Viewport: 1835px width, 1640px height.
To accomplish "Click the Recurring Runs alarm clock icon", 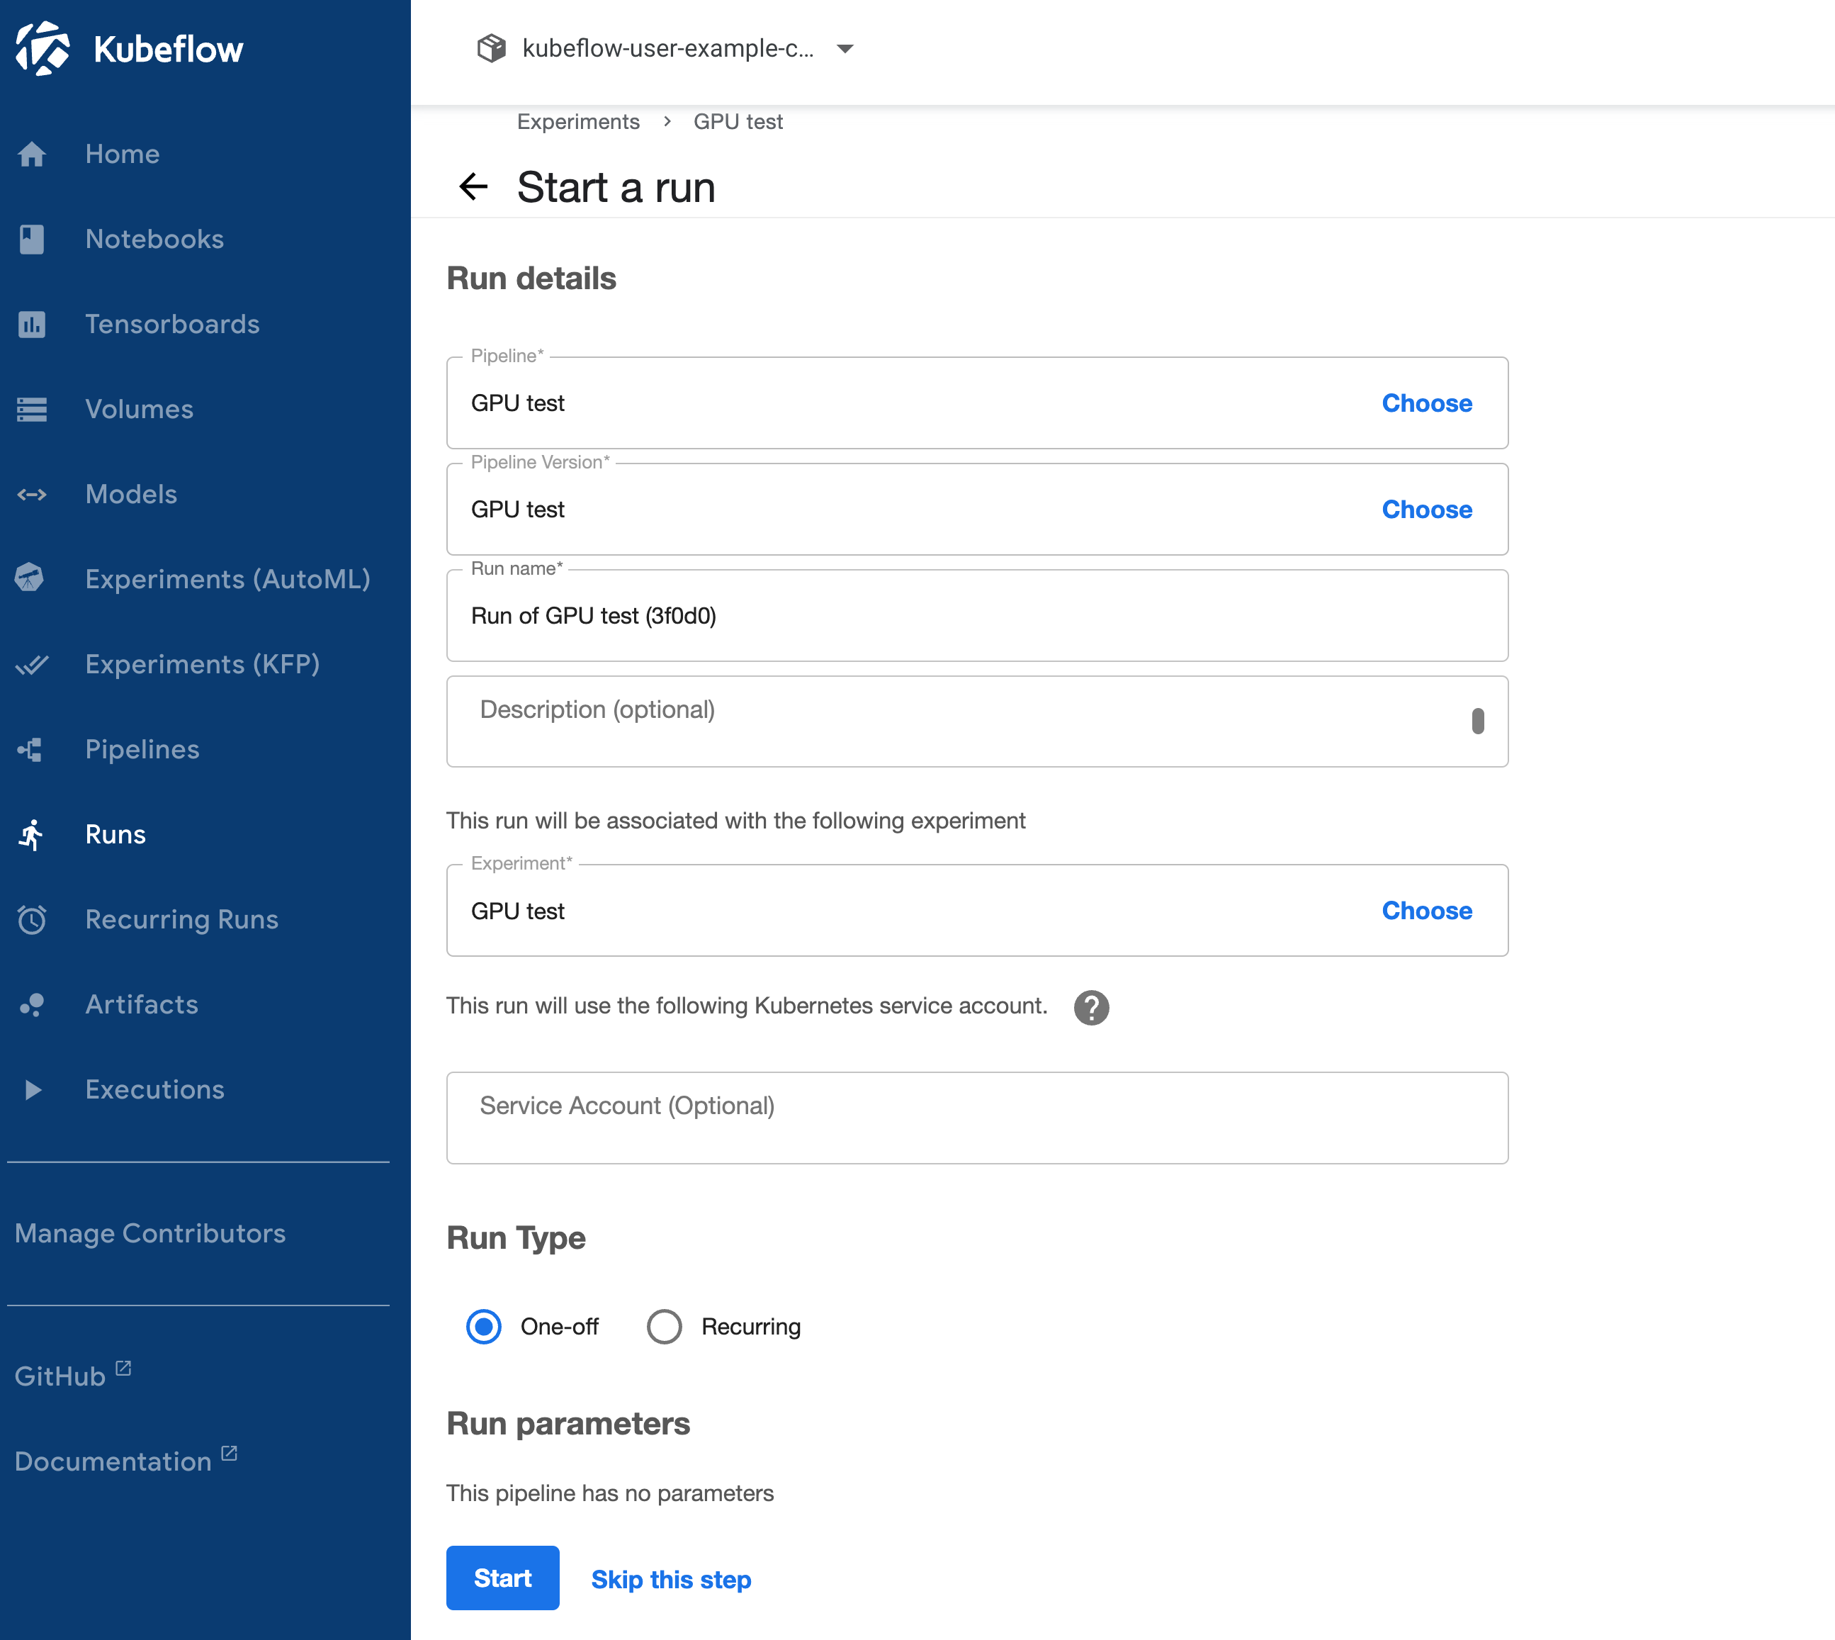I will [x=32, y=919].
